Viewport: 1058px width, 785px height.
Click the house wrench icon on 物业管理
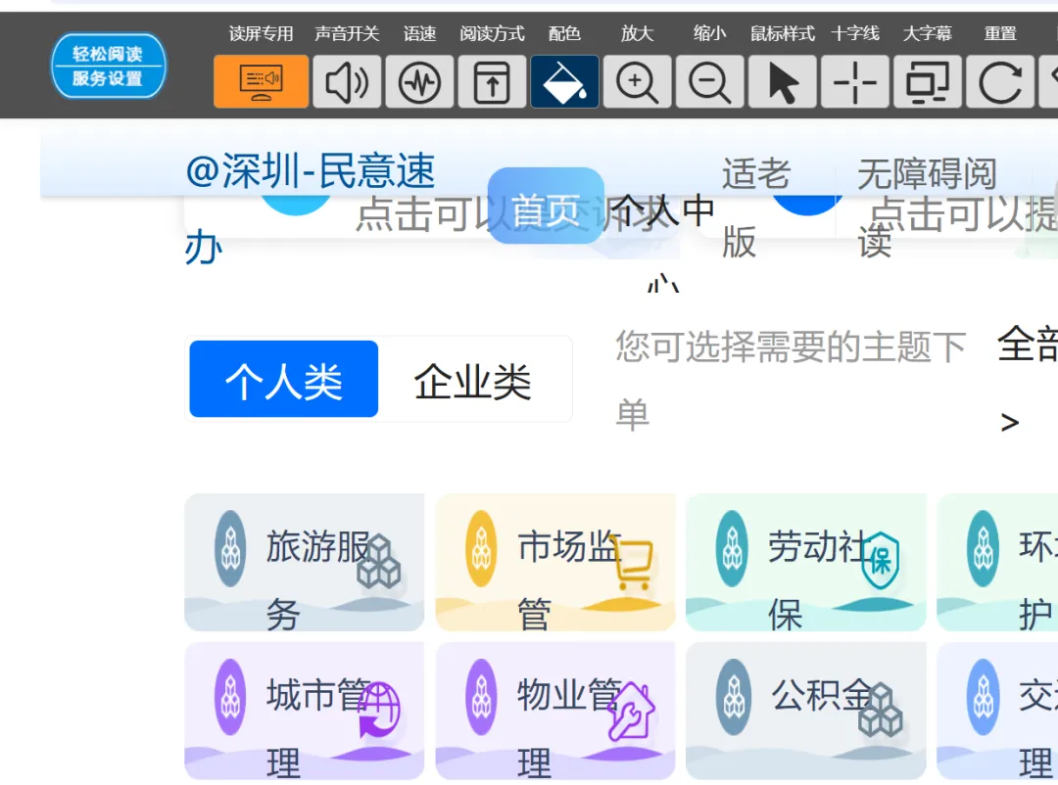pyautogui.click(x=631, y=711)
